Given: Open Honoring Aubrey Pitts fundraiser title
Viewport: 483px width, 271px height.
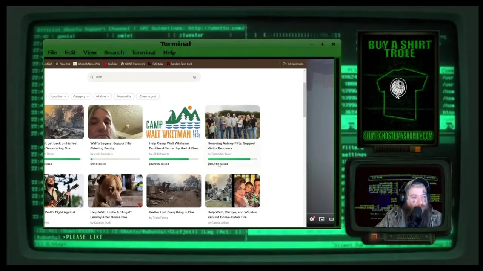Looking at the screenshot, I should [x=231, y=146].
